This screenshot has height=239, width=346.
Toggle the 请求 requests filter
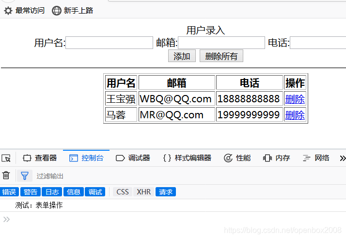coord(166,192)
